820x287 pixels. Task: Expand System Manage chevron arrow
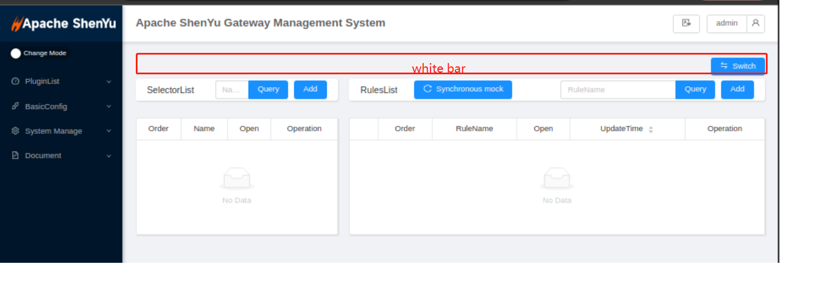coord(109,131)
